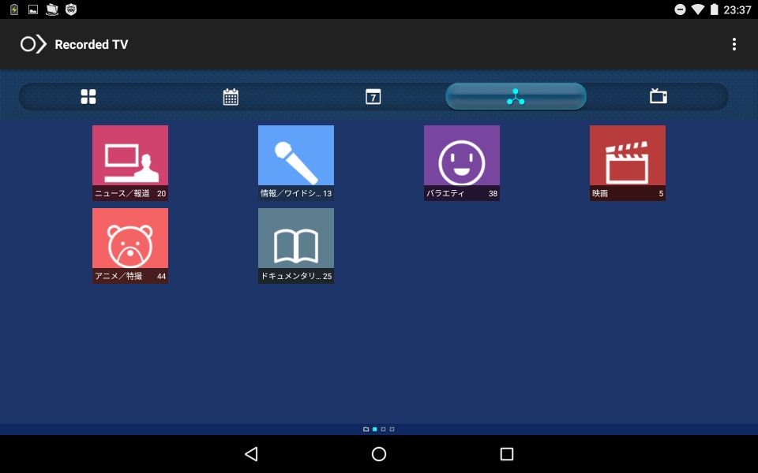The image size is (758, 473).
Task: Switch to the monthly calendar tab
Action: point(231,96)
